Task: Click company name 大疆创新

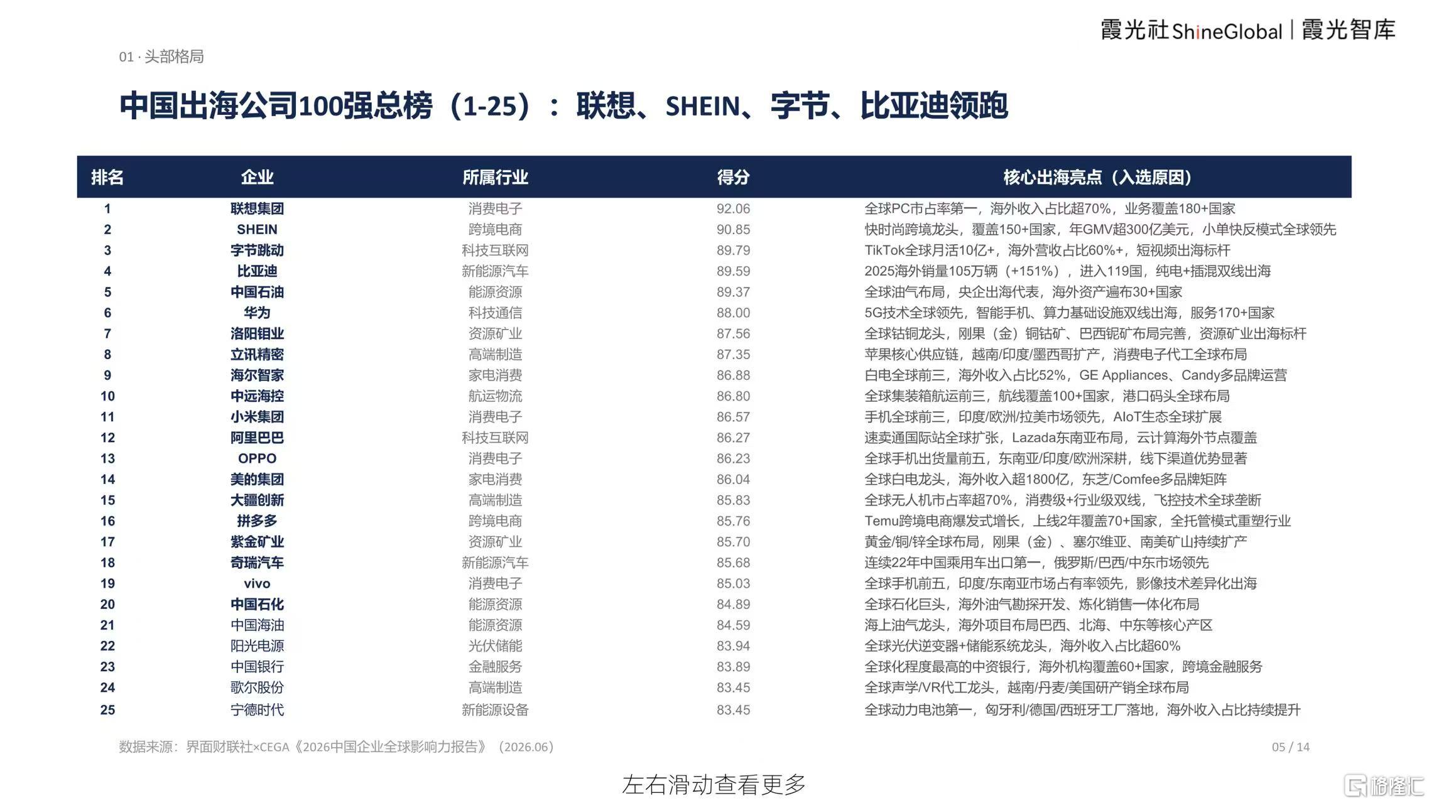Action: pos(257,500)
